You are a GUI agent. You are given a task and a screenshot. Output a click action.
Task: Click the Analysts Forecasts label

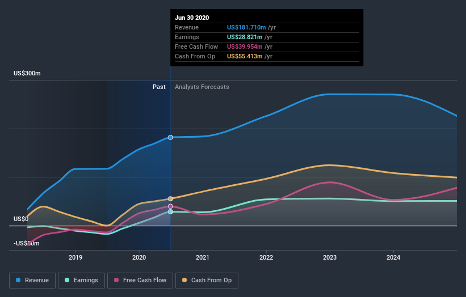tap(202, 87)
